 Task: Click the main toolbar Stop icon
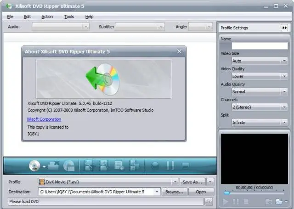pos(185,166)
